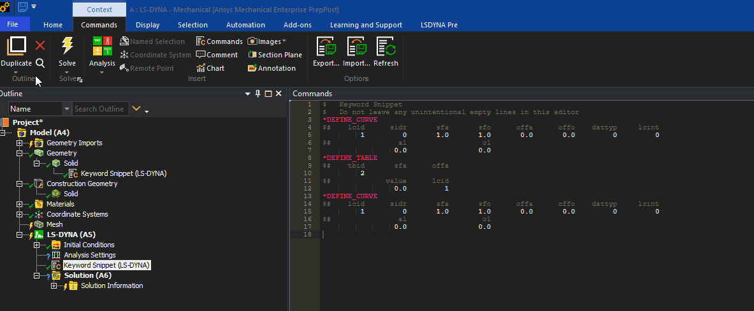The image size is (754, 311).
Task: Expand Geometry Imports node
Action: [20, 143]
